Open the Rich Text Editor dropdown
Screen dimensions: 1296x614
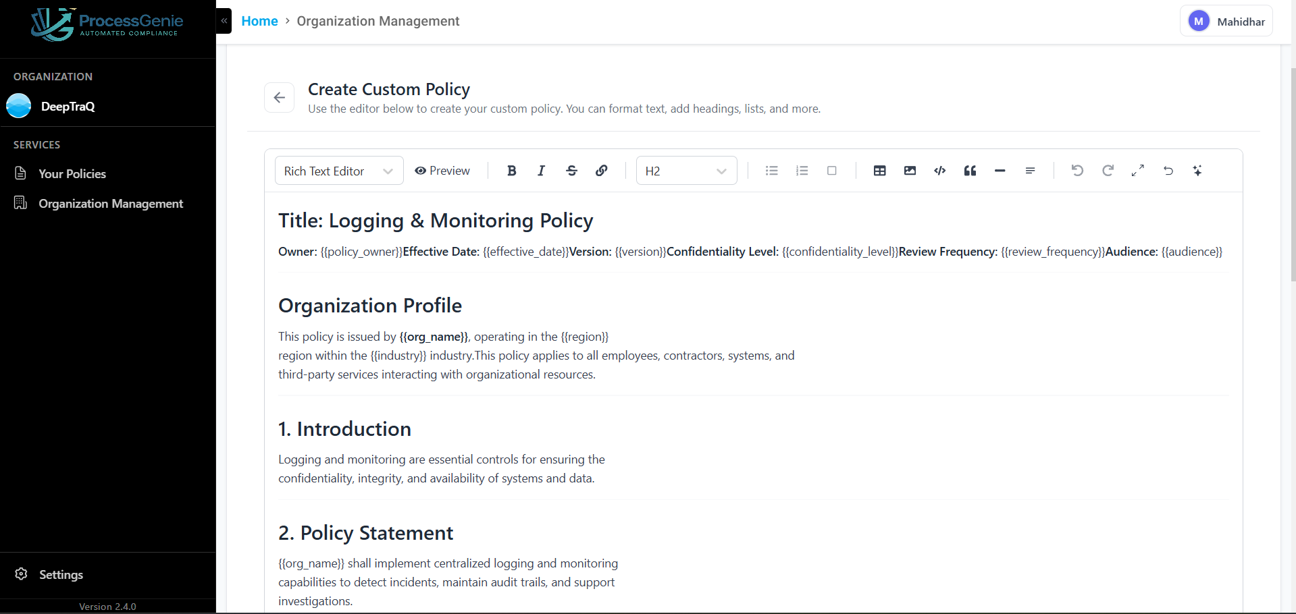point(339,171)
